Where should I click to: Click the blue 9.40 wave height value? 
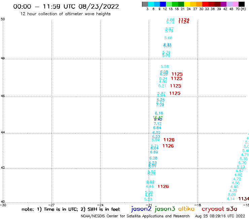pos(158,120)
